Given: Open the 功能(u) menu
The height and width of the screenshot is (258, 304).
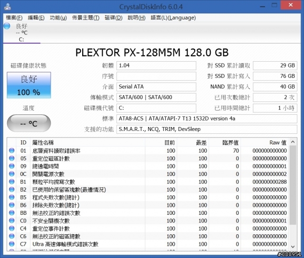Looking at the screenshot, I should tap(58, 18).
